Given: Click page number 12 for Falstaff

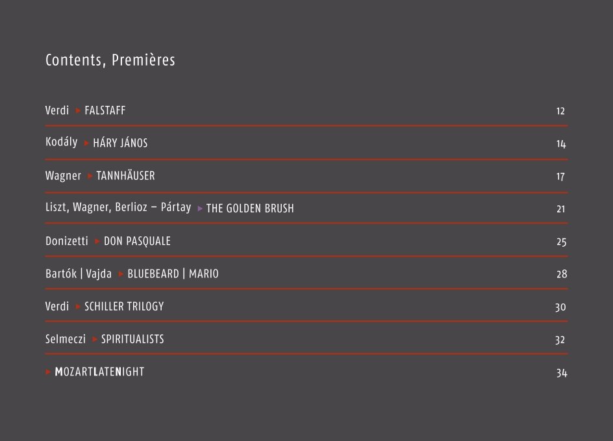Looking at the screenshot, I should (560, 111).
